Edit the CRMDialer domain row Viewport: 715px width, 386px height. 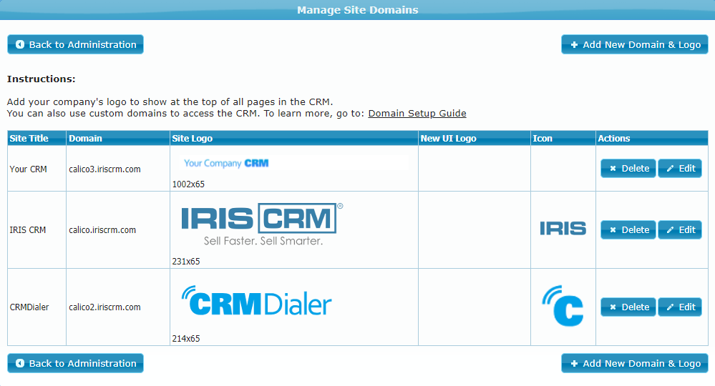pyautogui.click(x=680, y=307)
